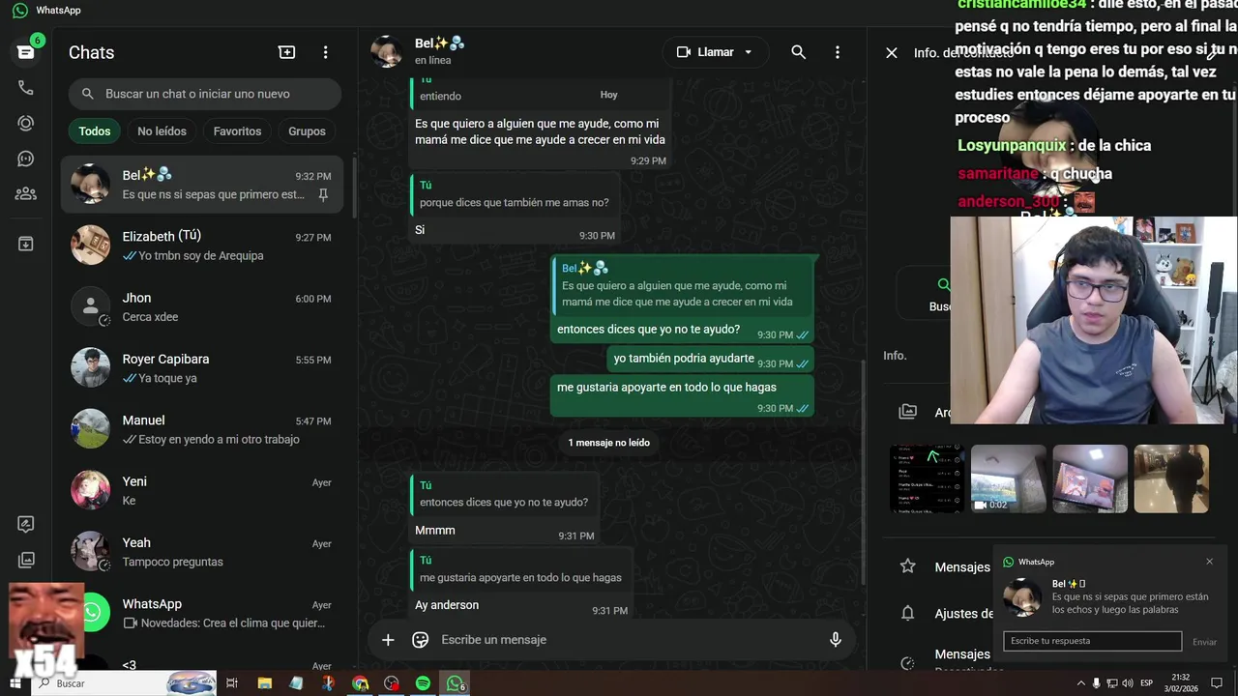Select the No leídos chat filter
1238x696 pixels.
click(x=162, y=131)
